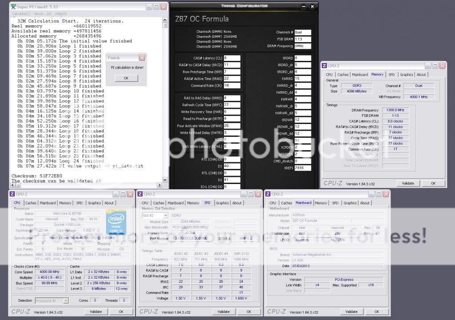Minimize the CPU-Z Memory window
455x320 pixels.
pos(428,66)
